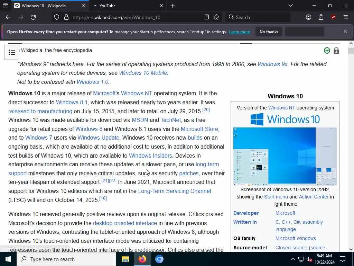Click the green good article icon
Screen dimensions: 354x266
pos(327,51)
